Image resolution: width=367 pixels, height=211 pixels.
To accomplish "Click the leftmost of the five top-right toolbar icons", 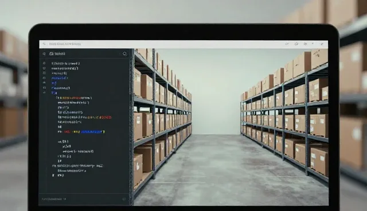I will click(x=287, y=44).
